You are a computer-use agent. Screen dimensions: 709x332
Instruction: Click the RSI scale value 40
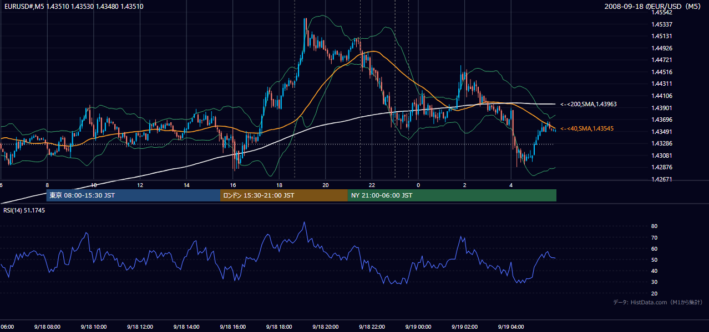(655, 271)
